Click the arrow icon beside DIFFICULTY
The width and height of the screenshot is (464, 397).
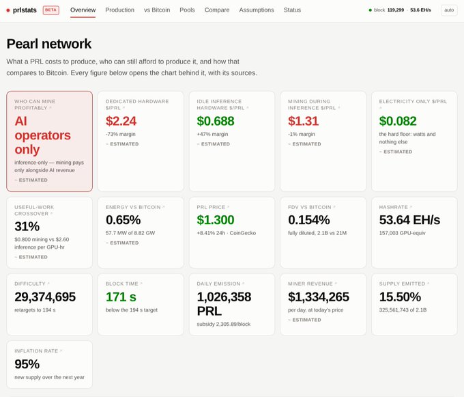click(x=48, y=284)
